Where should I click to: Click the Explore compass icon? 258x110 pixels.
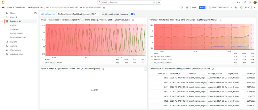coord(7,42)
